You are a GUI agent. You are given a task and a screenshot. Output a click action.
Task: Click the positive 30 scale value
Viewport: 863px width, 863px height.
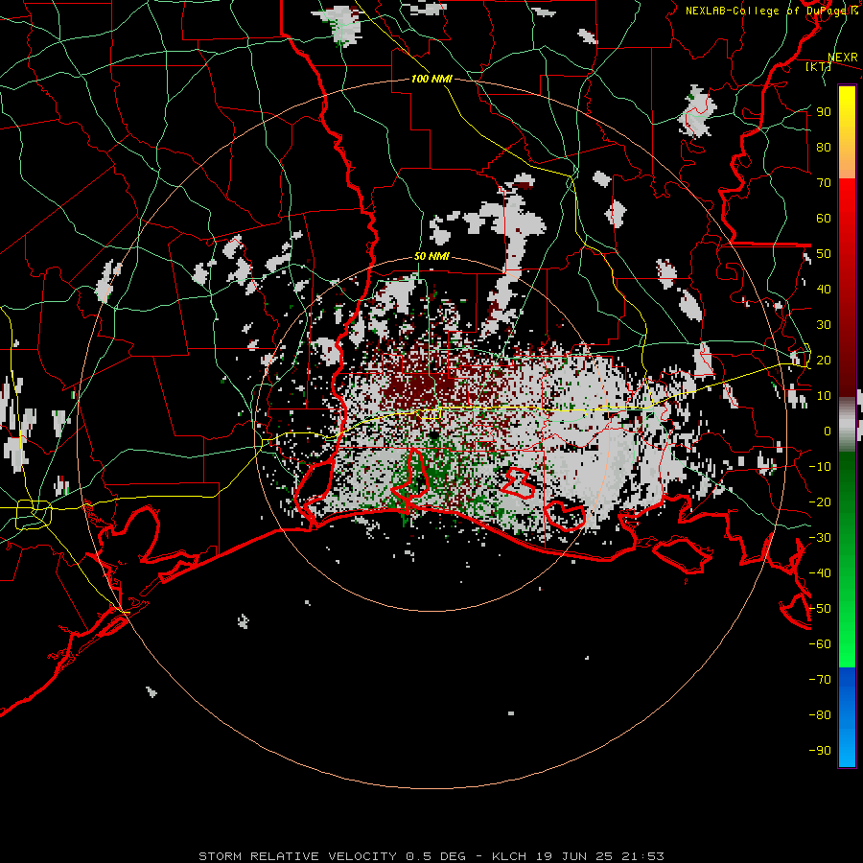point(824,325)
